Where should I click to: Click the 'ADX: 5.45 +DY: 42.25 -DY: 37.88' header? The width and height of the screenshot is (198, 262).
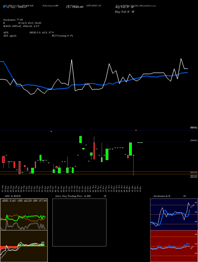point(24,200)
